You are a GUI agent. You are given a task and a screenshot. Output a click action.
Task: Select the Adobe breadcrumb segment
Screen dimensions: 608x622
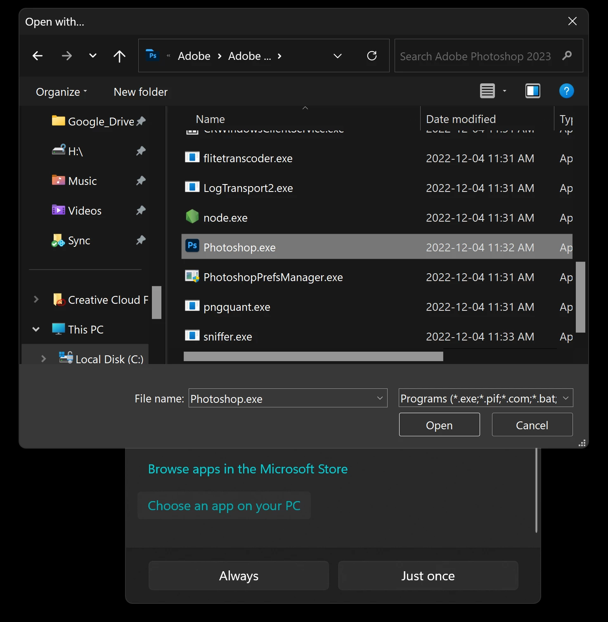[x=194, y=56]
